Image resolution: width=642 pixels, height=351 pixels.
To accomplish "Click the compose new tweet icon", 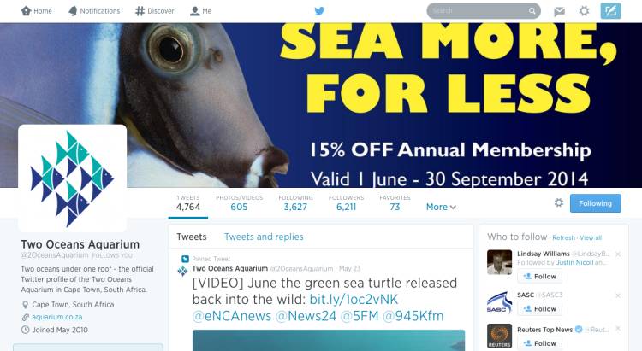I will point(610,11).
